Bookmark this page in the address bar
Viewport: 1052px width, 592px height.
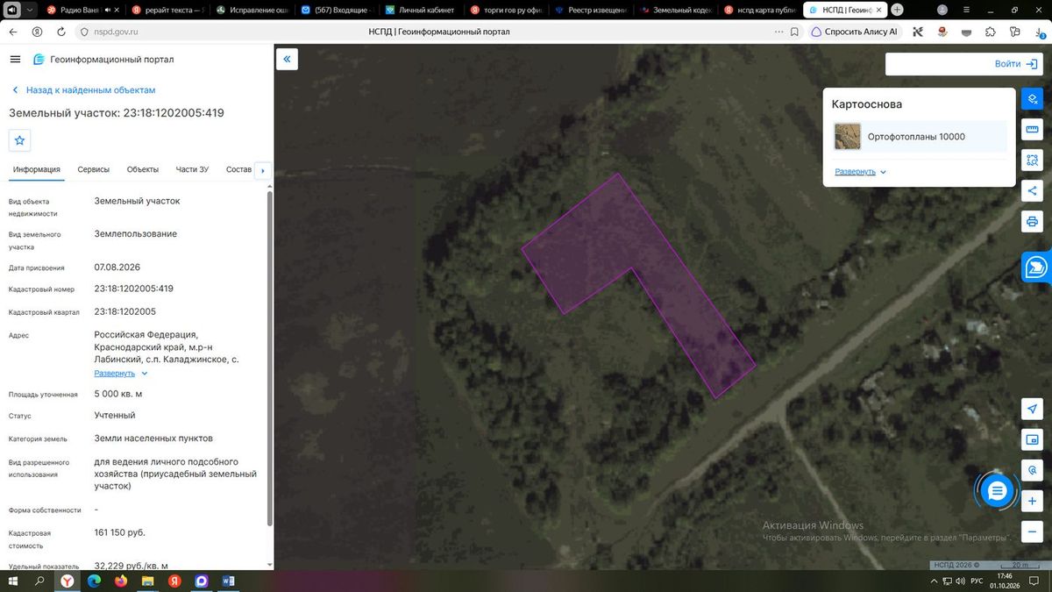[794, 32]
